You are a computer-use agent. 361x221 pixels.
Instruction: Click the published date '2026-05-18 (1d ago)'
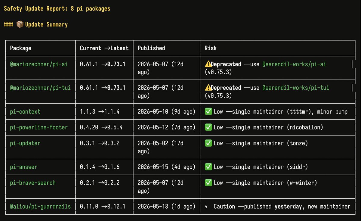pos(166,207)
